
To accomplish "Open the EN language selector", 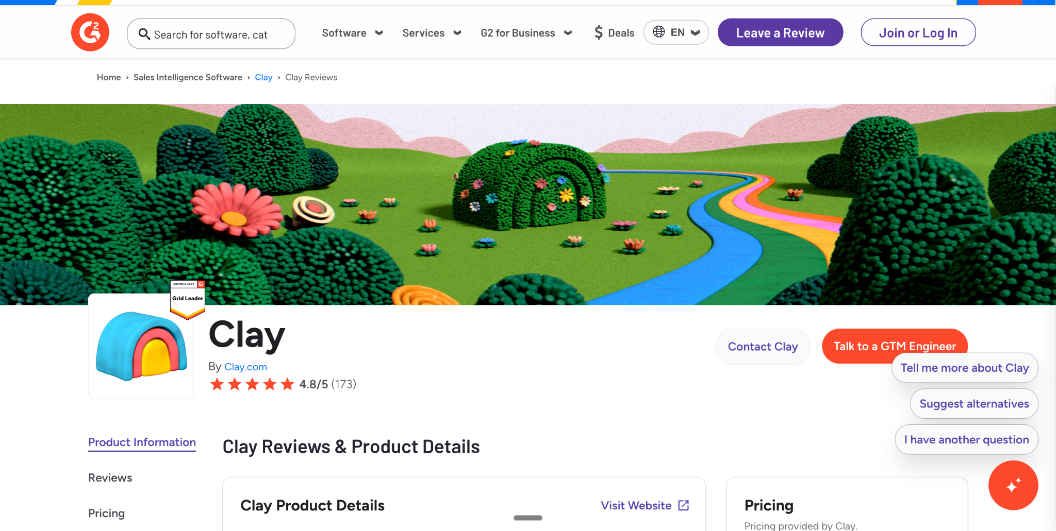I will (684, 32).
